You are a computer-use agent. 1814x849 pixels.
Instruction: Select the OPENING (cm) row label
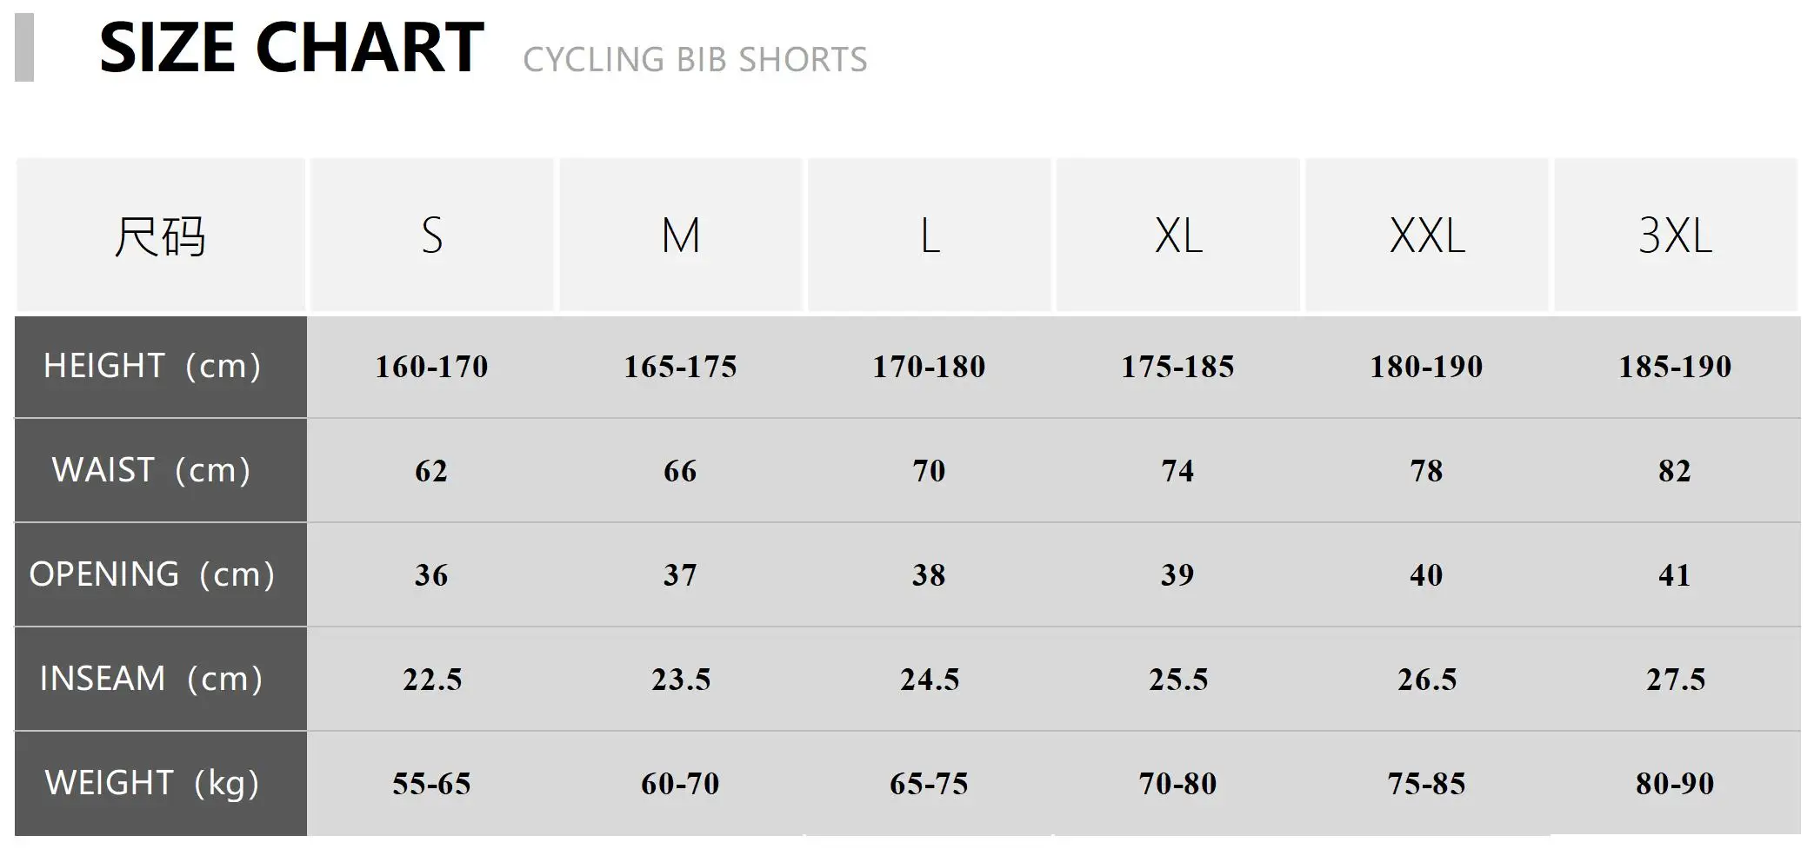point(152,574)
